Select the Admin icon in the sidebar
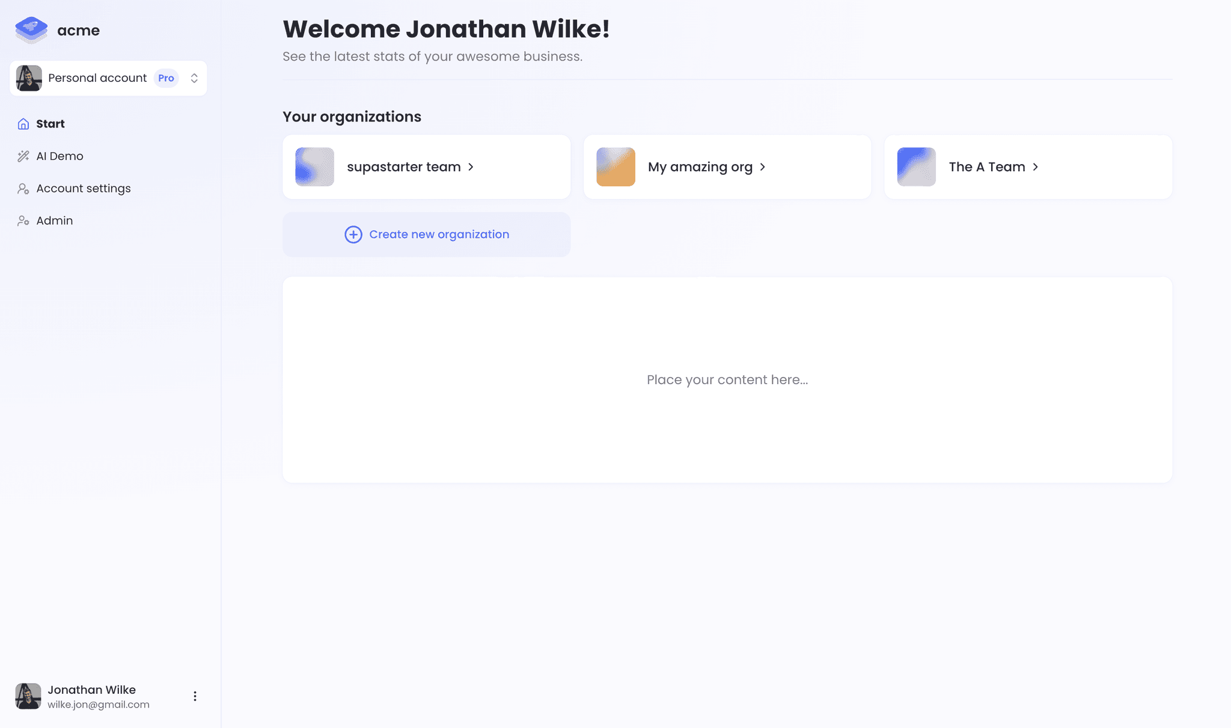This screenshot has height=728, width=1231. [23, 221]
